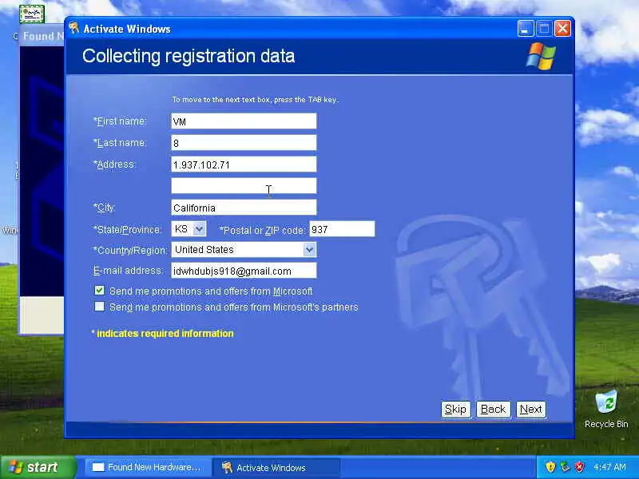The image size is (639, 479).
Task: Click the Skip button
Action: pos(455,410)
